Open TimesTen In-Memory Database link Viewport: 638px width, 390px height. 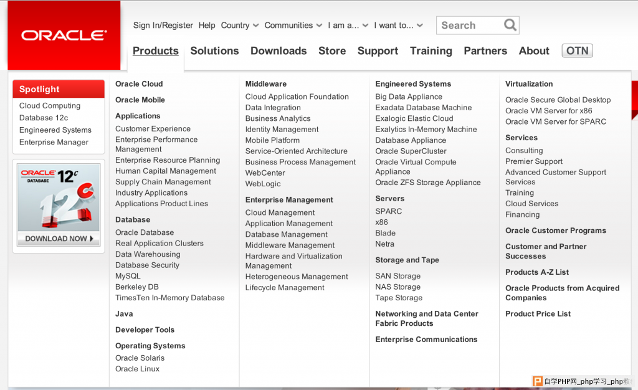[x=169, y=298]
